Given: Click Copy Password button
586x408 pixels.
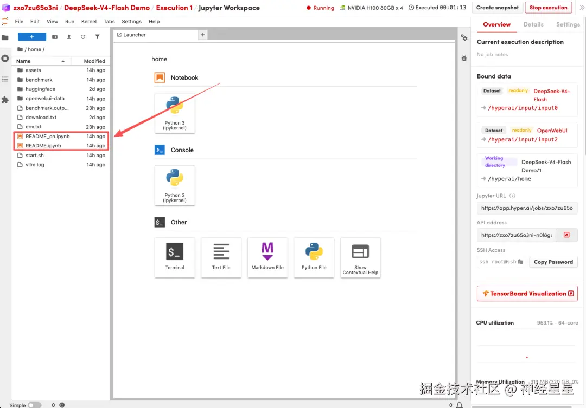Looking at the screenshot, I should click(553, 262).
